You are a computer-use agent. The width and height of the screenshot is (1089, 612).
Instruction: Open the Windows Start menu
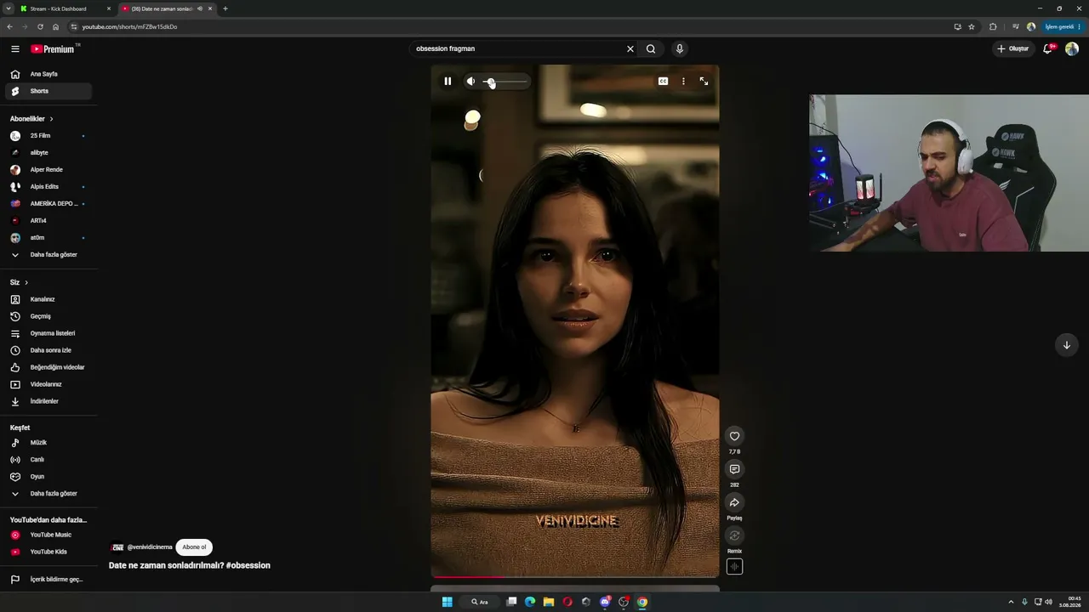447,602
